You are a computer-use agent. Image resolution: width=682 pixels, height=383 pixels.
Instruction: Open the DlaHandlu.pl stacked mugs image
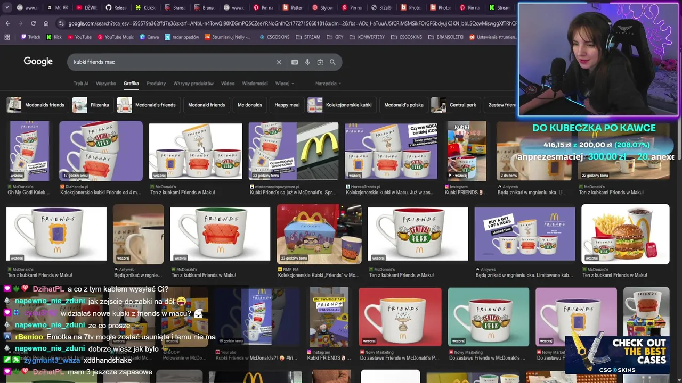(x=101, y=151)
